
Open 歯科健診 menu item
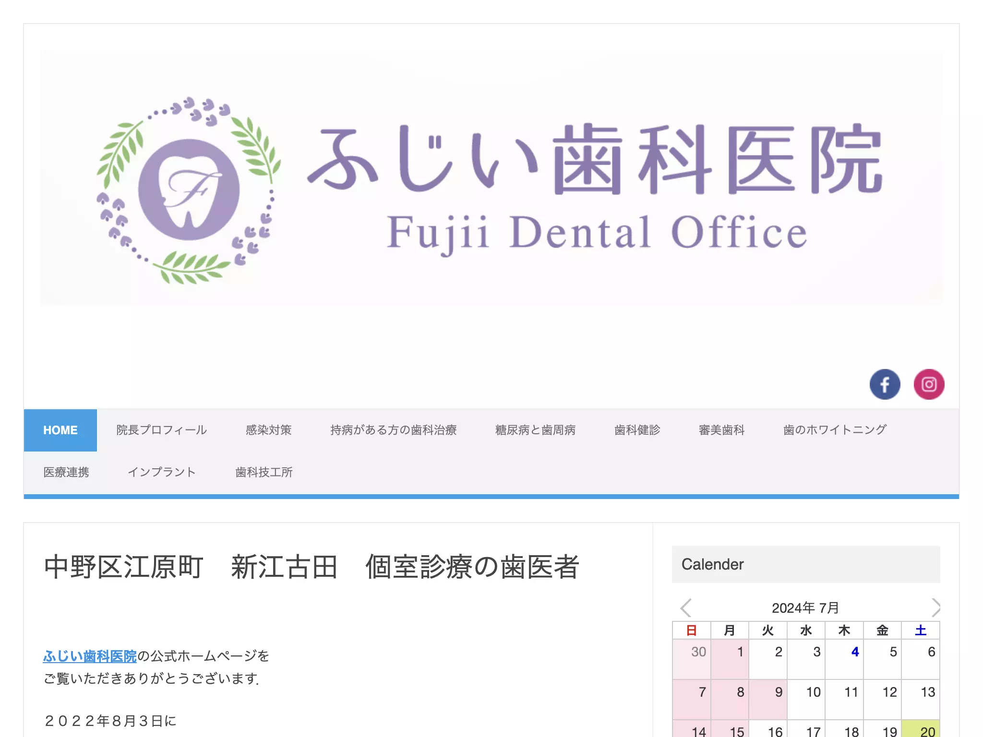[637, 430]
